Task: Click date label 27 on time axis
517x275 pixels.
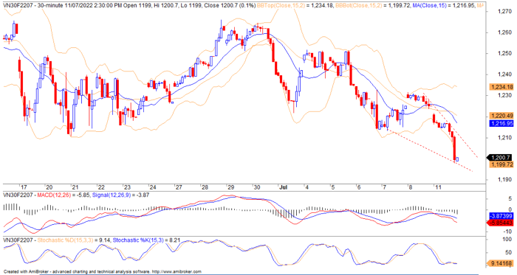Action: (179, 187)
